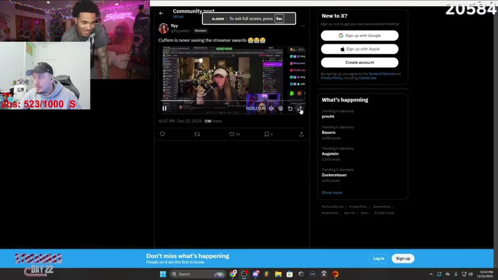
Task: Open footer Accessibility link
Action: click(x=330, y=213)
